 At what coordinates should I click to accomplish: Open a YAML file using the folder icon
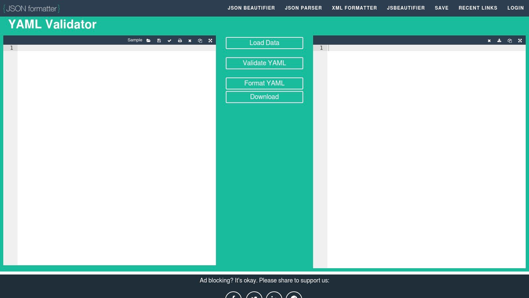[x=148, y=40]
